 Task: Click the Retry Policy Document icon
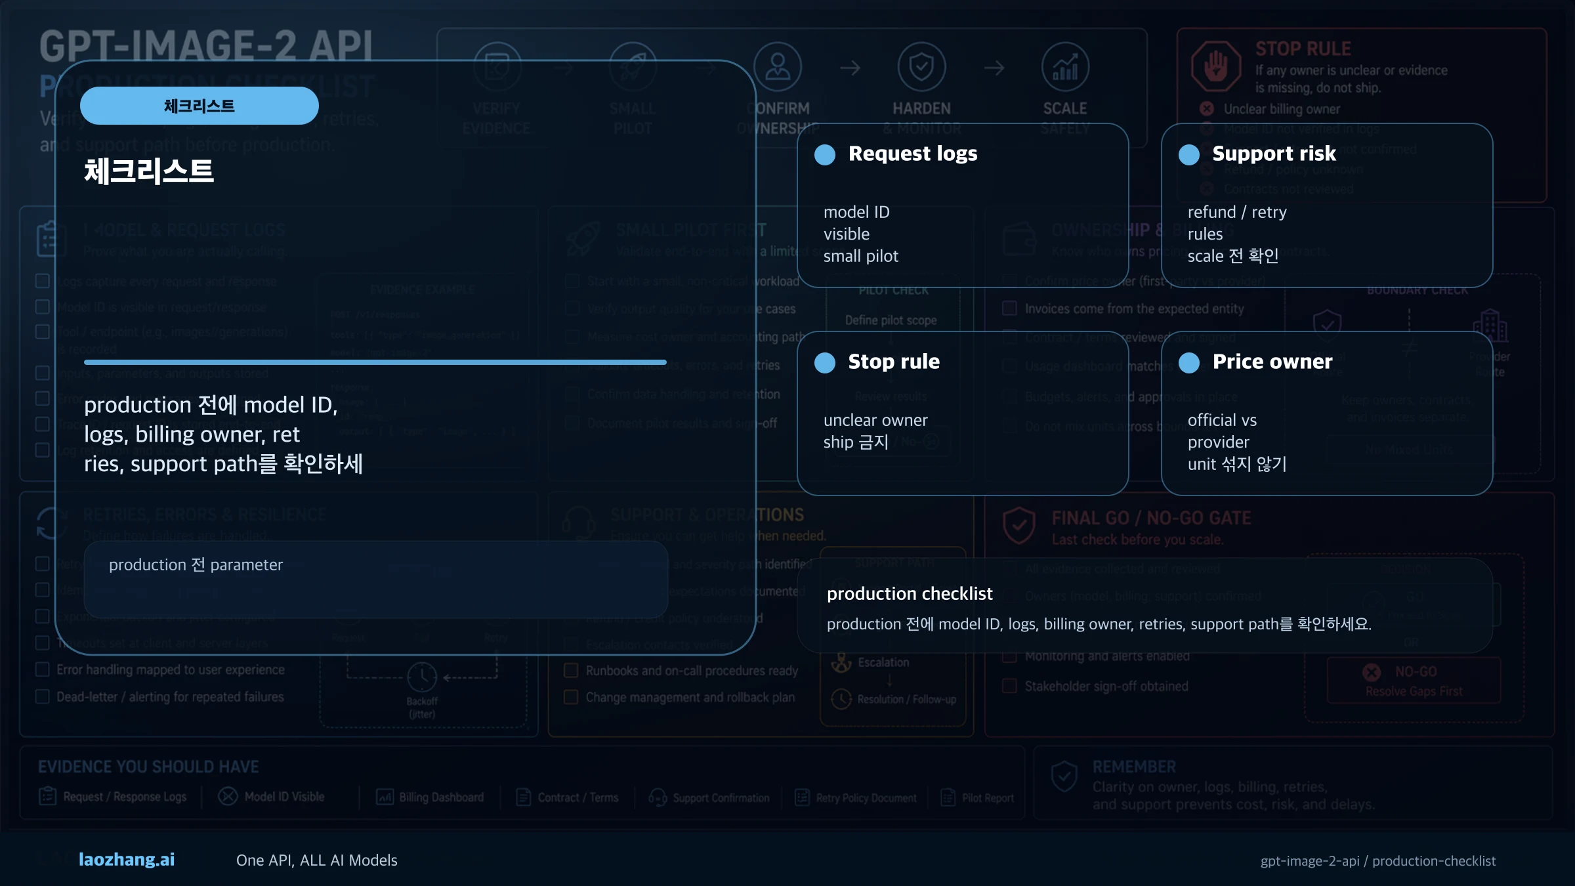click(802, 797)
